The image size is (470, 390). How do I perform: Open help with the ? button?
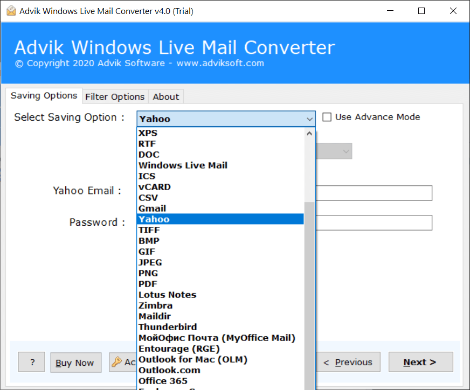[31, 362]
